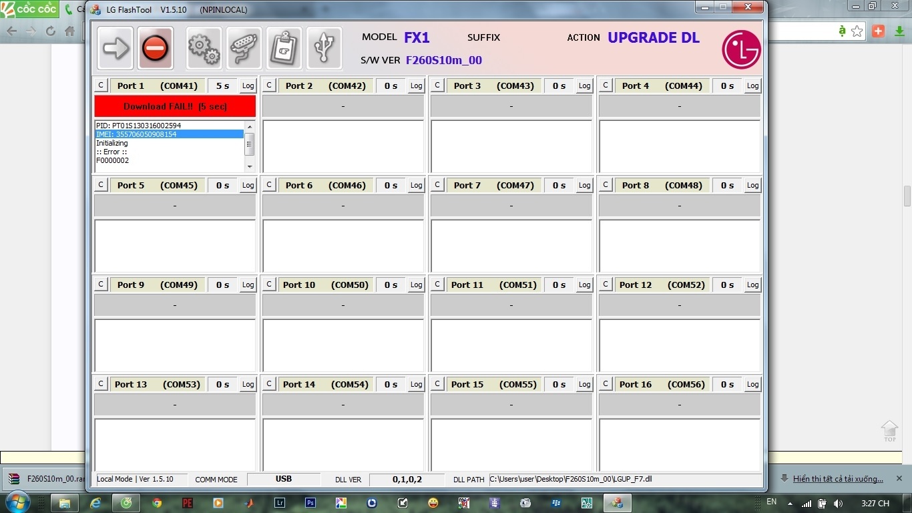The width and height of the screenshot is (912, 513).
Task: Click the Port 1 log scroll down arrow
Action: tap(250, 166)
